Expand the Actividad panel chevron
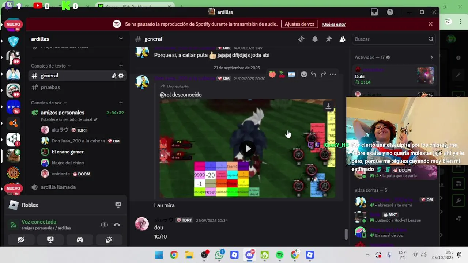 431,57
